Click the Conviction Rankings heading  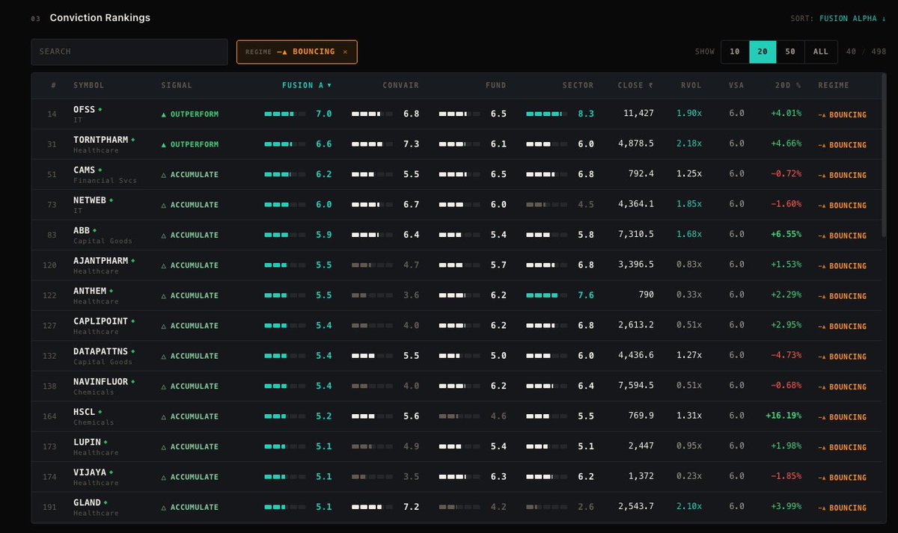pyautogui.click(x=100, y=18)
